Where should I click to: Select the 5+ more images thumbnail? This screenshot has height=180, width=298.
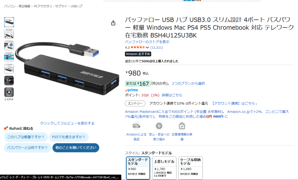click(9, 80)
